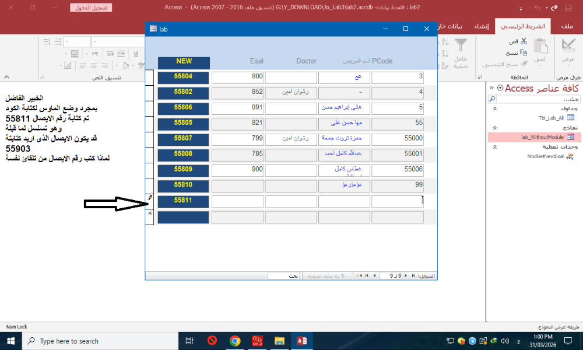Click the search magnifier in navigation pane
583x350 pixels.
[493, 99]
